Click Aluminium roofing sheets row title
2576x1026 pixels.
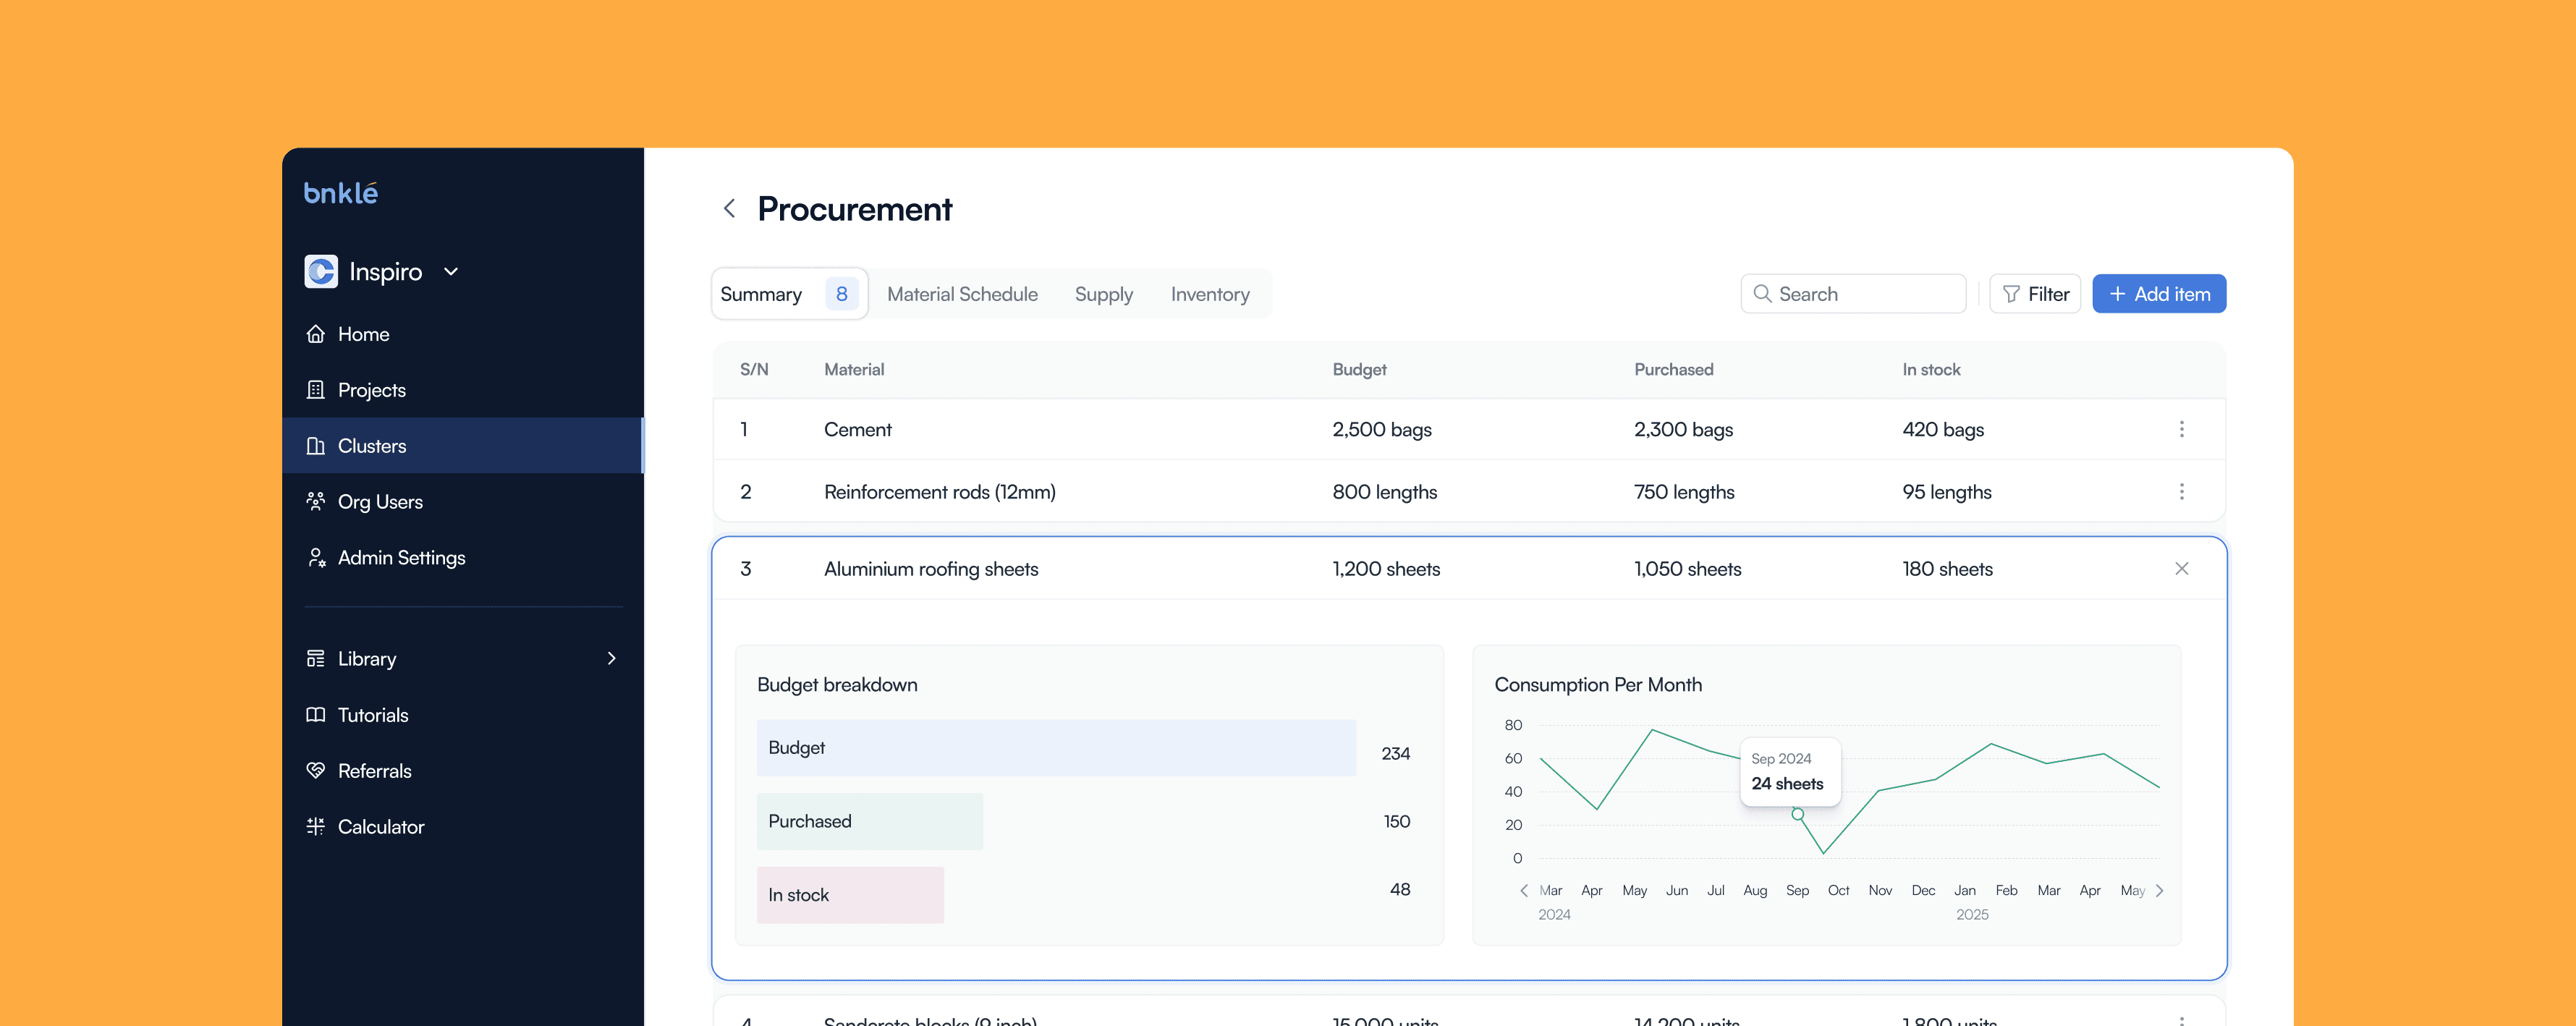930,568
